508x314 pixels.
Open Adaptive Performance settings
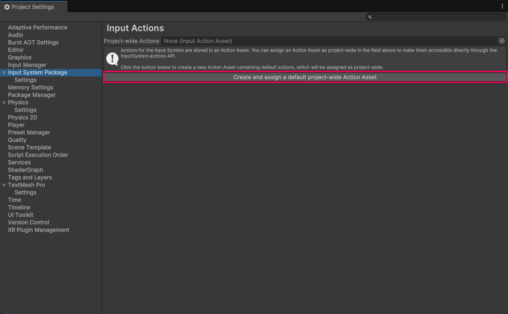(x=37, y=28)
